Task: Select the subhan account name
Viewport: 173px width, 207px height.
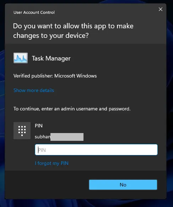Action: point(43,137)
